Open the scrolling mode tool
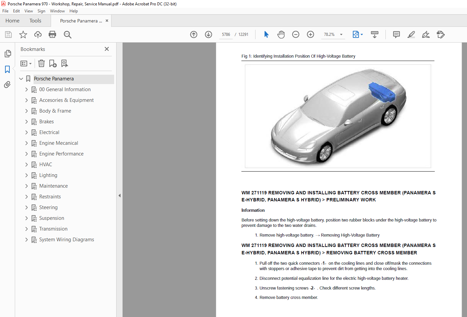Image resolution: width=467 pixels, height=317 pixels. click(x=375, y=35)
